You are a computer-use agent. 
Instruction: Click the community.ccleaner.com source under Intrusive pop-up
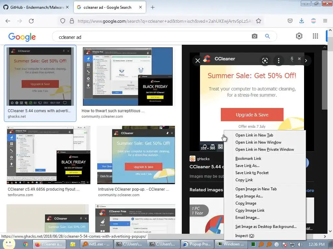[119, 195]
